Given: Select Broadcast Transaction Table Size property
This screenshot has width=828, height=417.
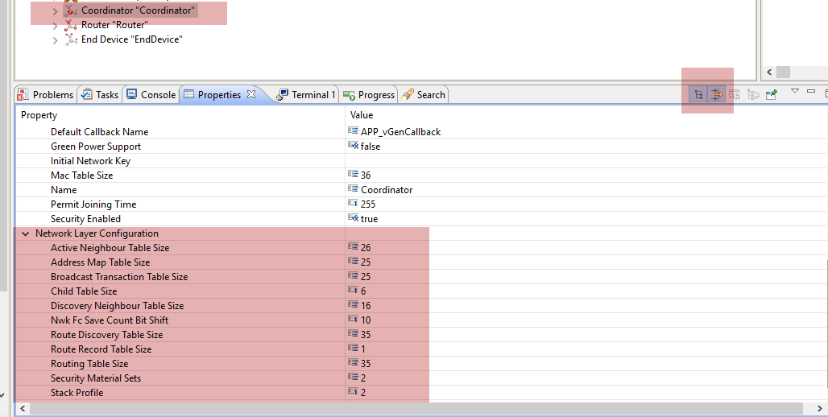Looking at the screenshot, I should [119, 277].
